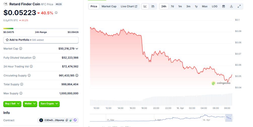Expand the Market Cap value chevron
The image size is (253, 127).
pyautogui.click(x=77, y=49)
